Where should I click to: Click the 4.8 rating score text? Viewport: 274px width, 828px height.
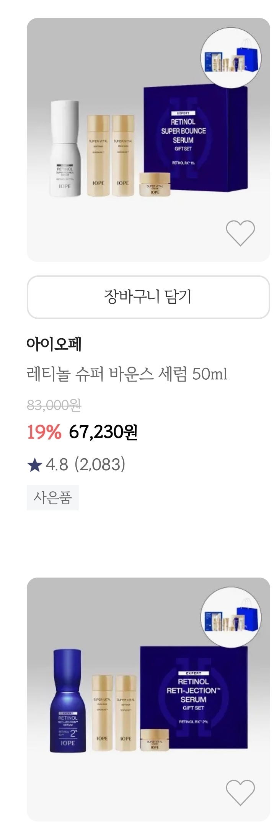57,465
